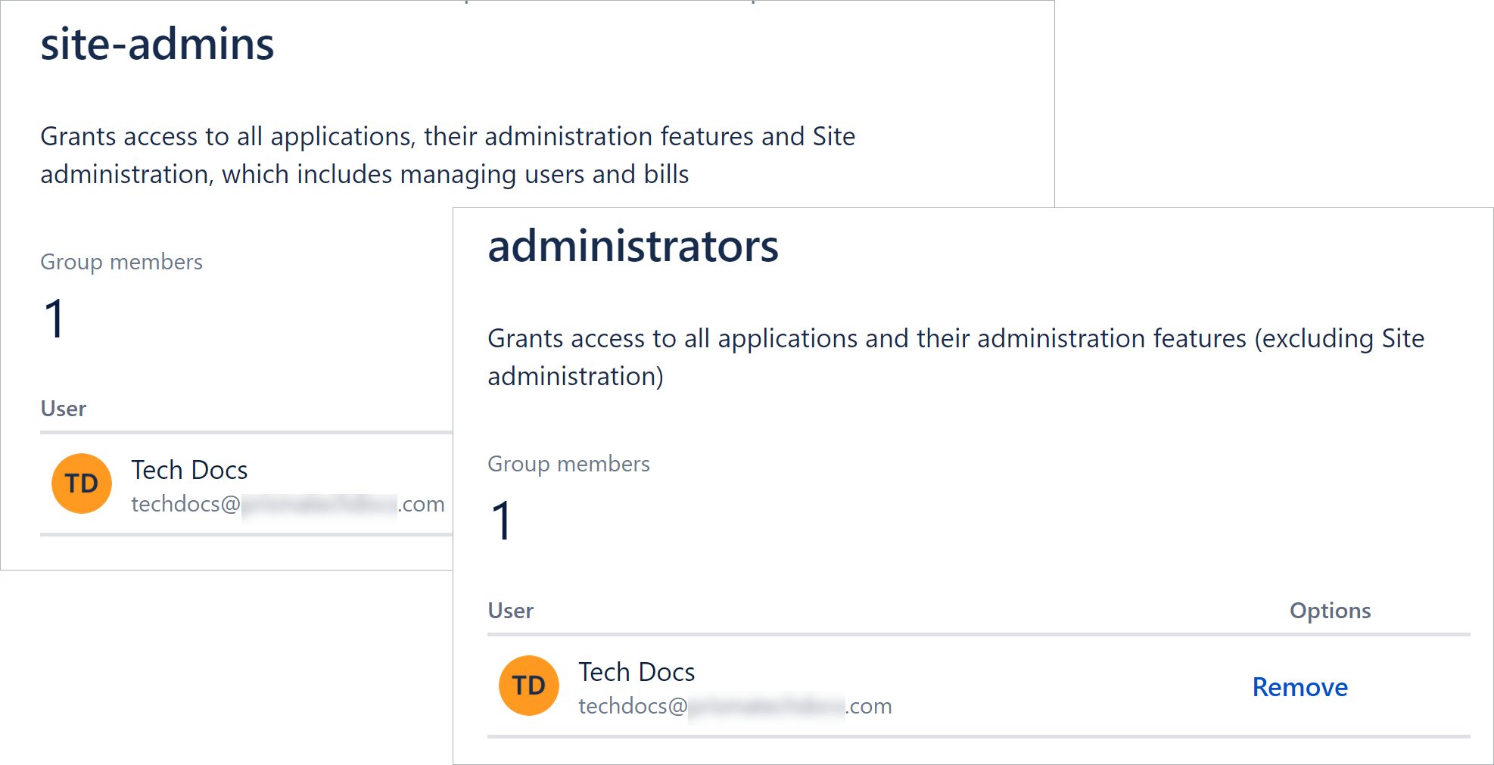This screenshot has height=765, width=1494.
Task: Click the 'administration)' text in administrators description
Action: [575, 377]
